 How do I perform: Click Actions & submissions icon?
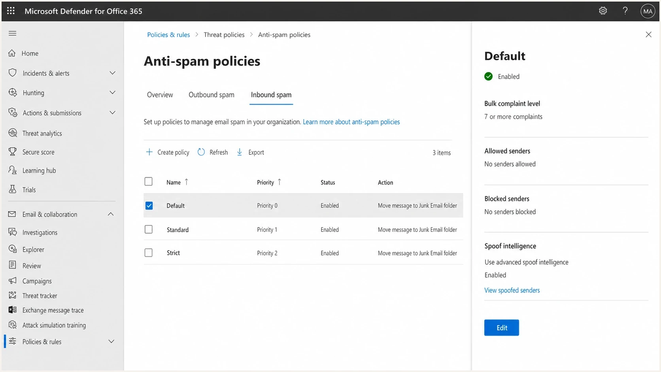13,113
